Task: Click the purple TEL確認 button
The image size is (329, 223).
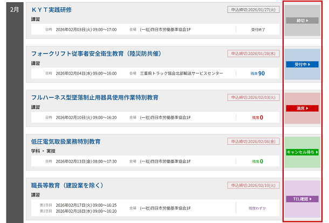Action: coord(302,199)
